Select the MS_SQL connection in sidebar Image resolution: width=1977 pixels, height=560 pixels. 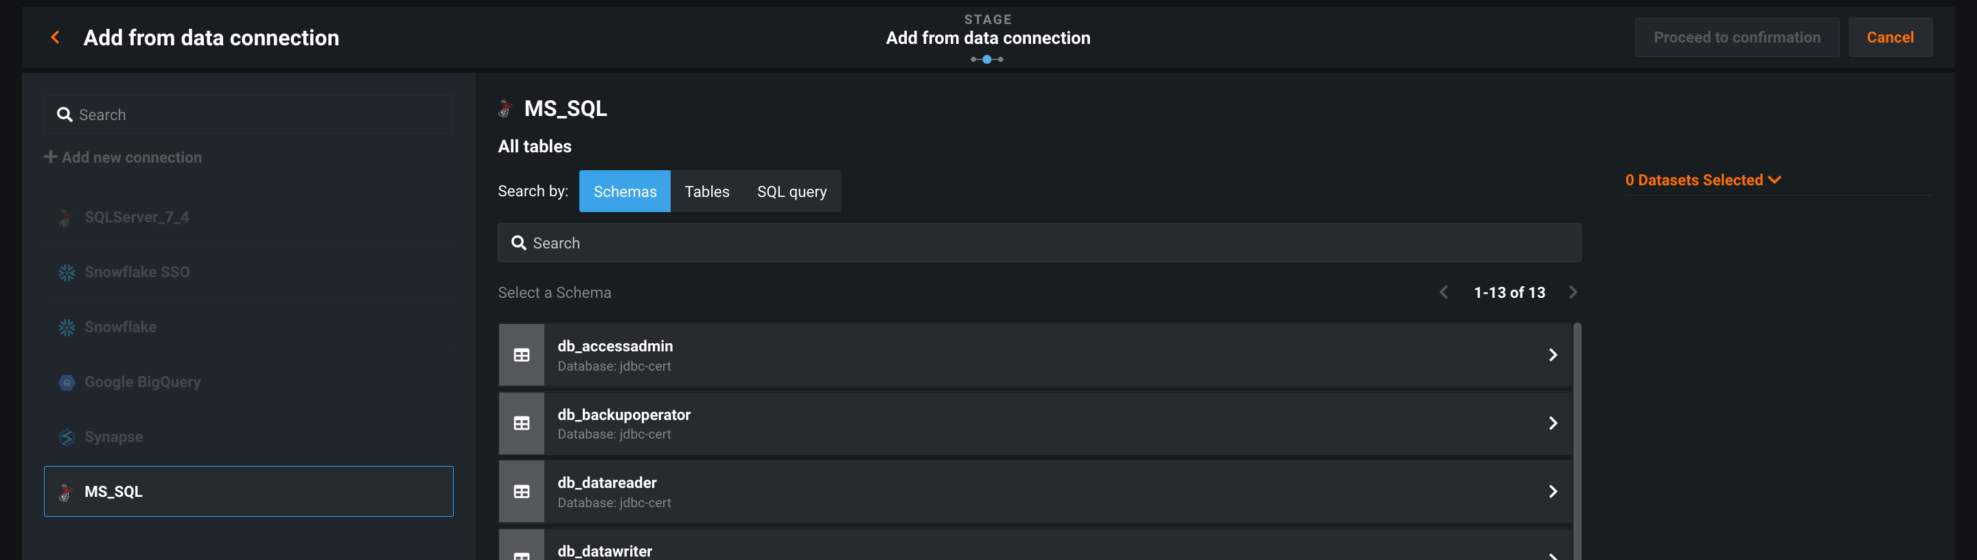(248, 492)
